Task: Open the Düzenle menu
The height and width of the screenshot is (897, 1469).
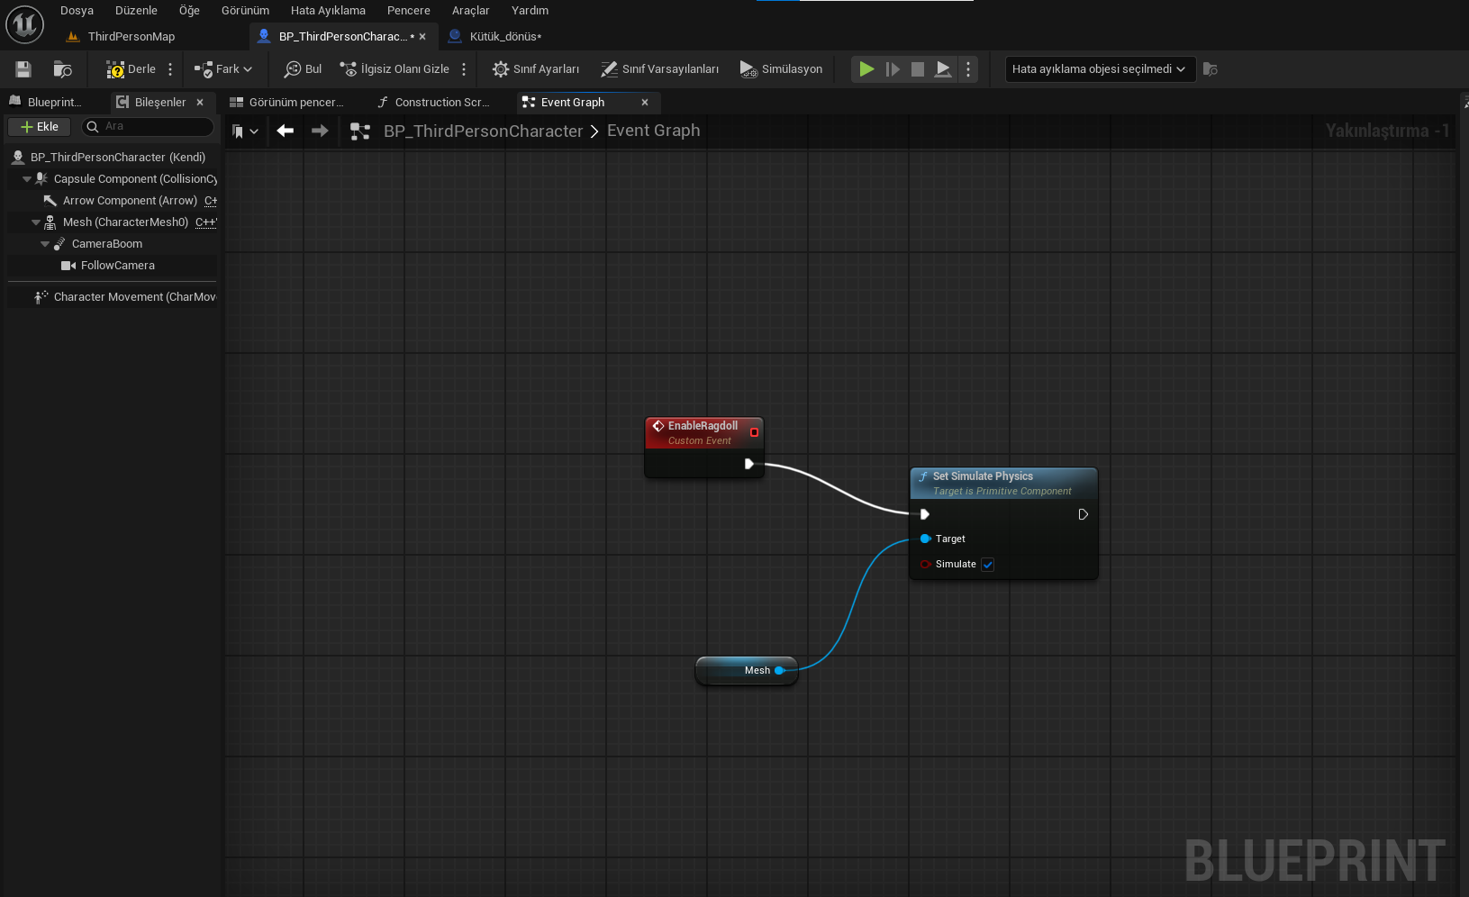Action: [136, 11]
